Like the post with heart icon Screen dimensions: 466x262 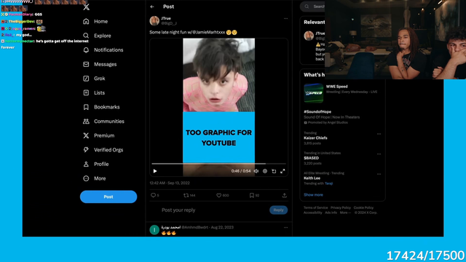(218, 195)
